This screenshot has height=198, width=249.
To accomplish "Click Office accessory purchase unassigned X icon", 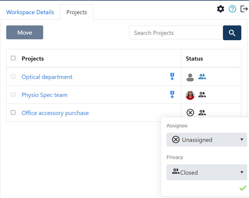I will [x=190, y=113].
